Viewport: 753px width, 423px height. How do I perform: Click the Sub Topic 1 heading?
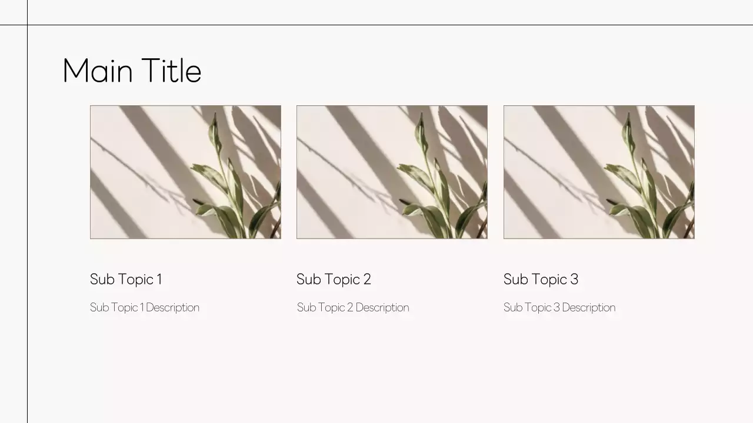[126, 280]
